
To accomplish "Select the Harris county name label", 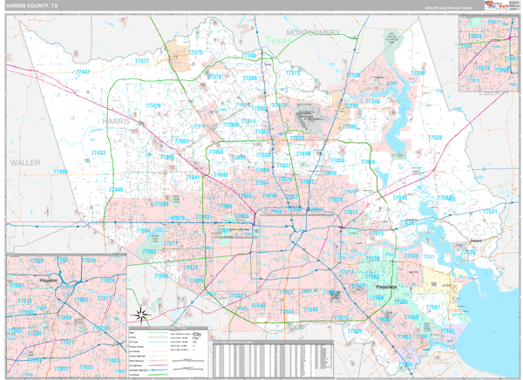I will [x=116, y=120].
